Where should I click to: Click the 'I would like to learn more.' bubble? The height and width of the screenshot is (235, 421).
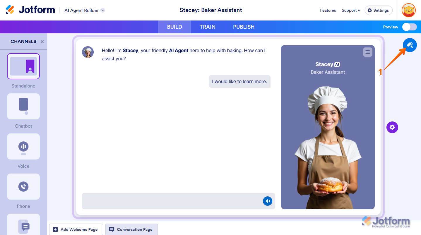(239, 81)
